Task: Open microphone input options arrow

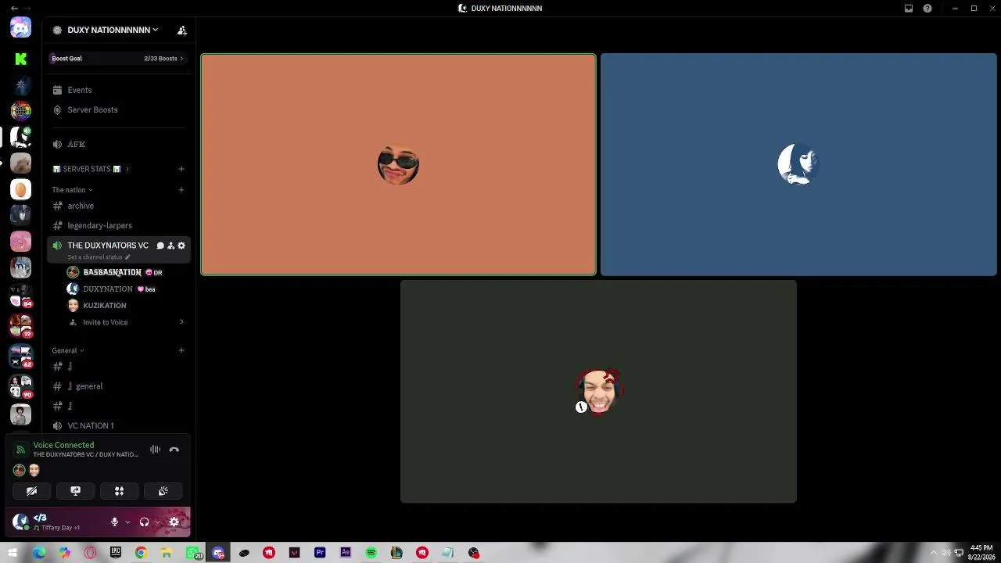Action: (x=127, y=522)
